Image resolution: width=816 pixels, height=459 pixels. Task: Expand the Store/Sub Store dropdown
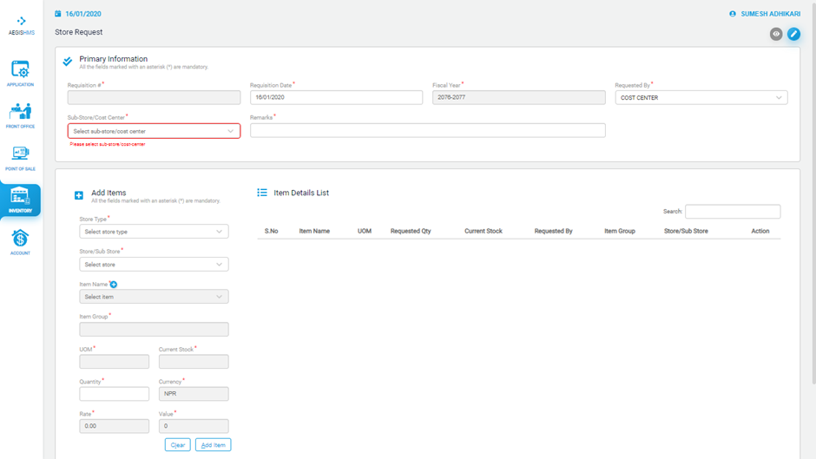154,265
